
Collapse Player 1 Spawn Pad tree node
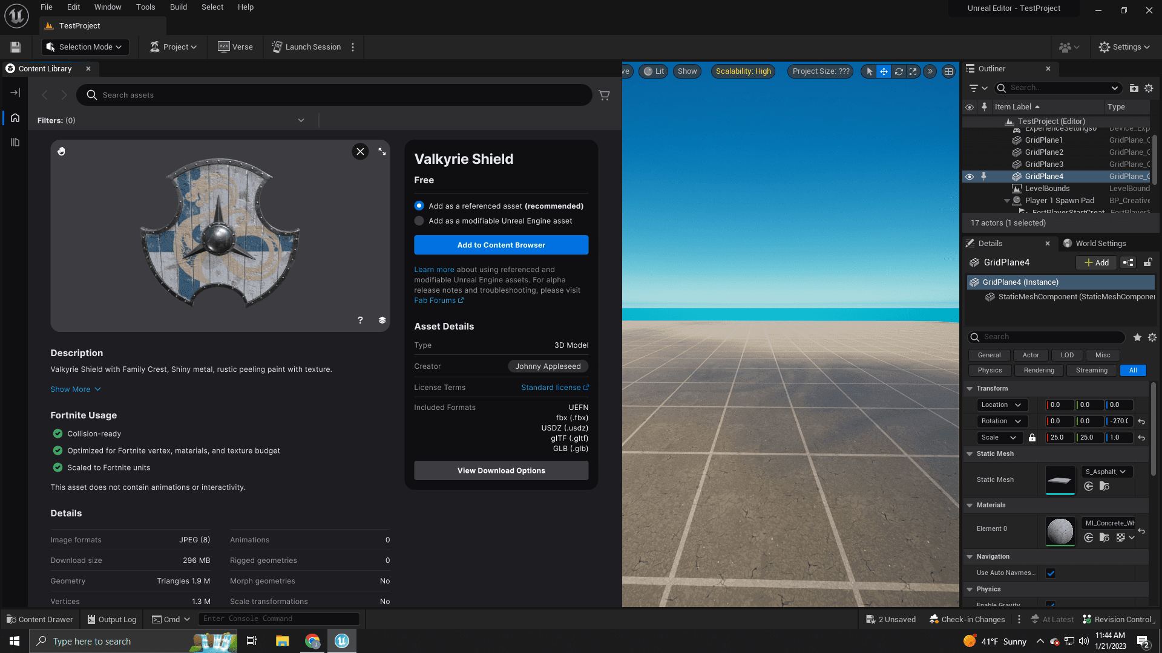[1007, 201]
